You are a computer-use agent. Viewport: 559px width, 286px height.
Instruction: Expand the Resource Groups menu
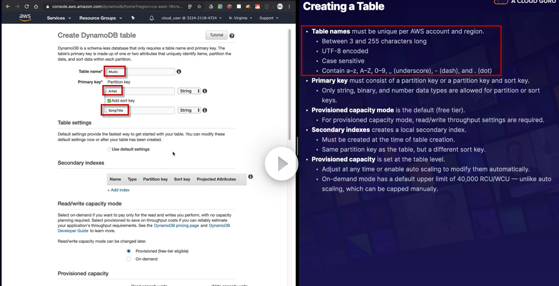point(101,18)
